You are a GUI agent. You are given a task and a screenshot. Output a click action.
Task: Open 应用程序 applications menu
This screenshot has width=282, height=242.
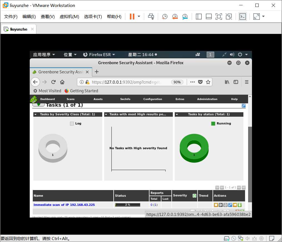(x=44, y=54)
